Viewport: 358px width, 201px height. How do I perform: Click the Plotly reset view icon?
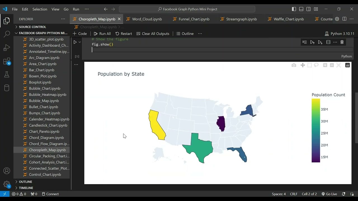(x=338, y=65)
